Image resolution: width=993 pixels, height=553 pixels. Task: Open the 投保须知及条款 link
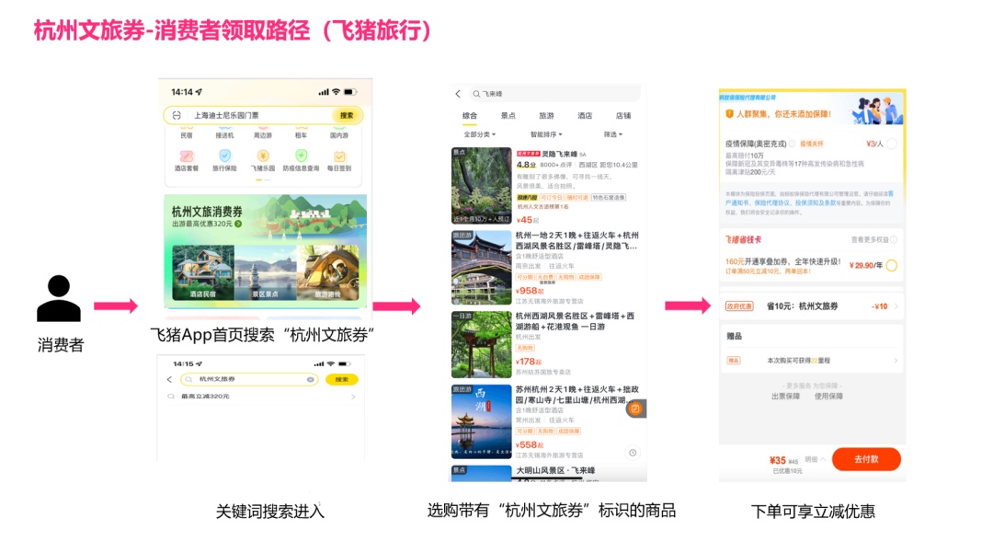(816, 202)
